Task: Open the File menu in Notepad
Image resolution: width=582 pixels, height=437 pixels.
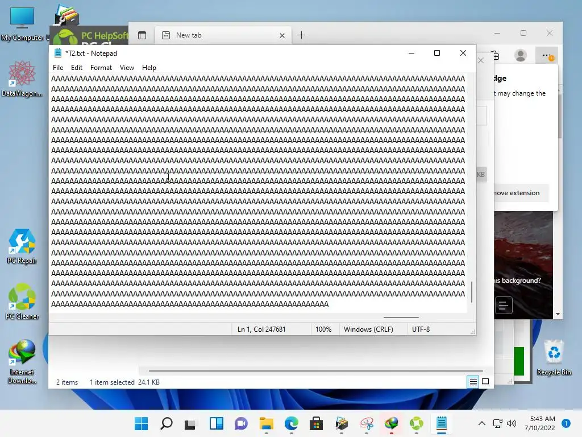Action: [58, 68]
